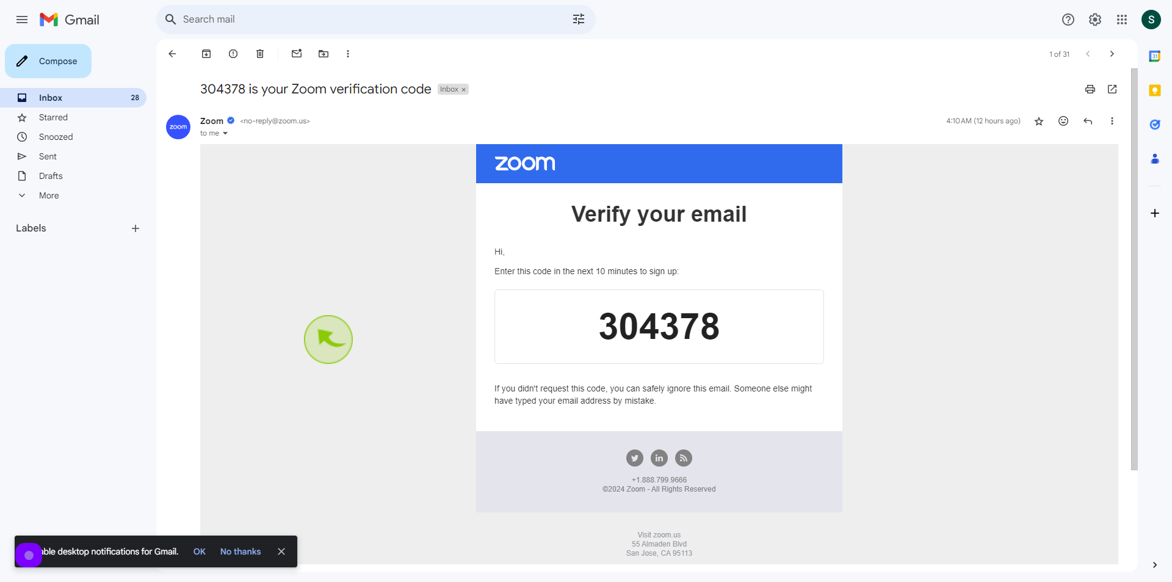Open the Inbox folder
1172x582 pixels.
click(x=73, y=98)
